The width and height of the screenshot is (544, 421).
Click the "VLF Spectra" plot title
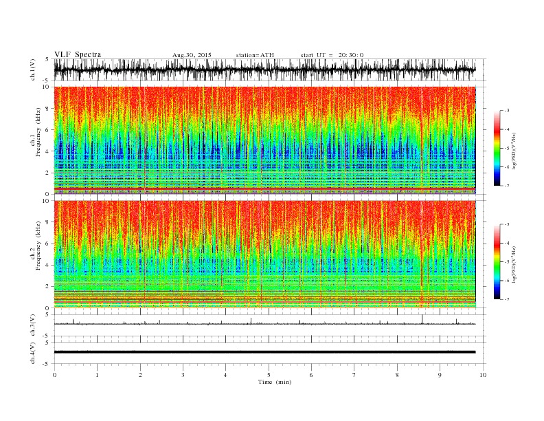point(78,54)
